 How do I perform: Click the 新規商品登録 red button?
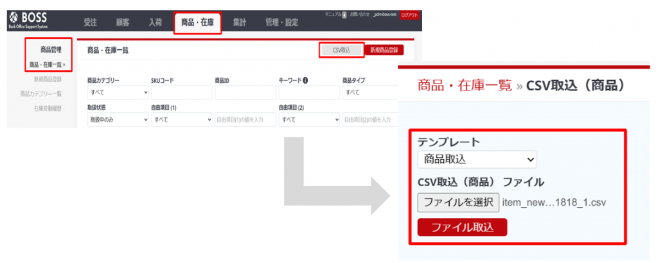click(384, 50)
